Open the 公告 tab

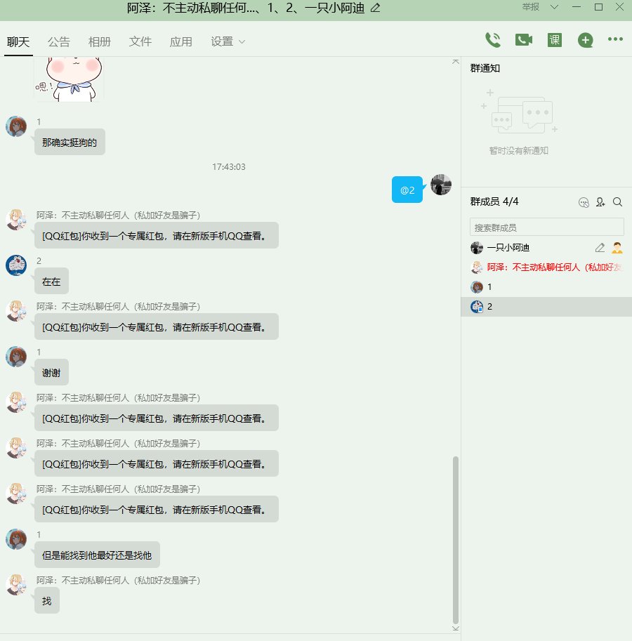click(59, 41)
